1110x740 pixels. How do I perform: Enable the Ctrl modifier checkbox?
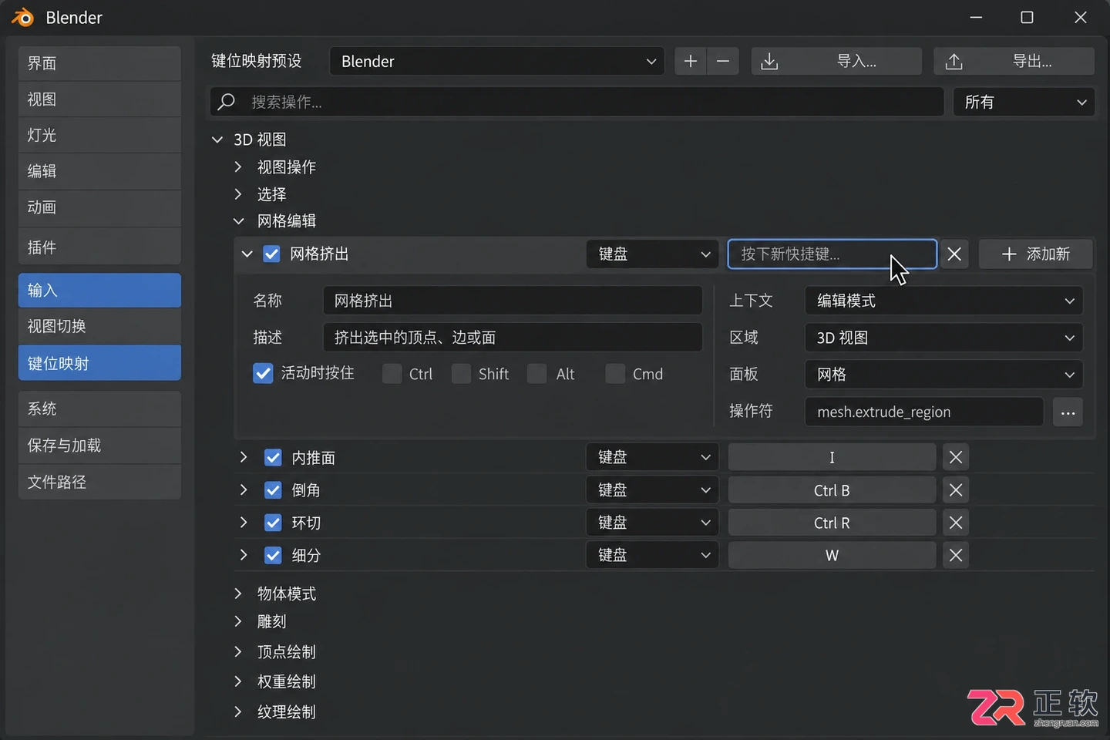tap(392, 374)
